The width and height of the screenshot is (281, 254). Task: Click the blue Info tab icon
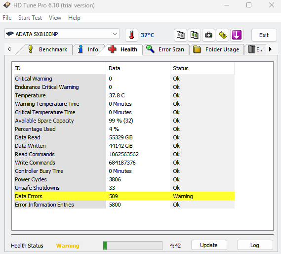click(80, 49)
